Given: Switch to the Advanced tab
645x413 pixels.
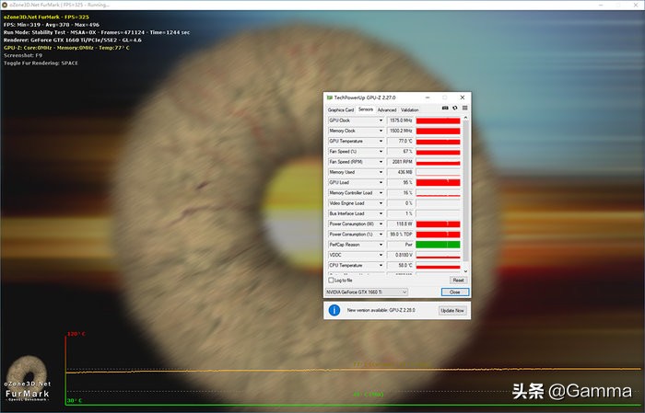Looking at the screenshot, I should click(387, 109).
